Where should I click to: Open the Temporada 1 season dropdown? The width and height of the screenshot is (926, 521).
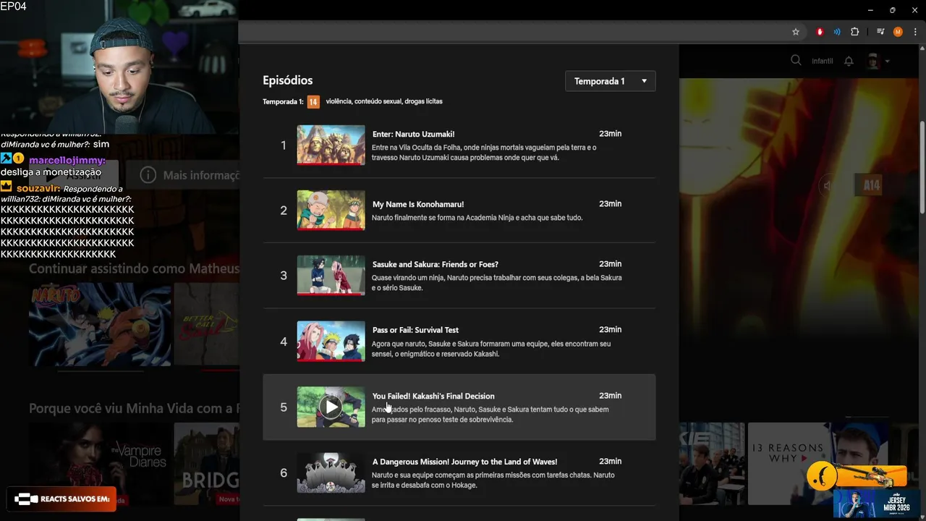[x=611, y=81]
